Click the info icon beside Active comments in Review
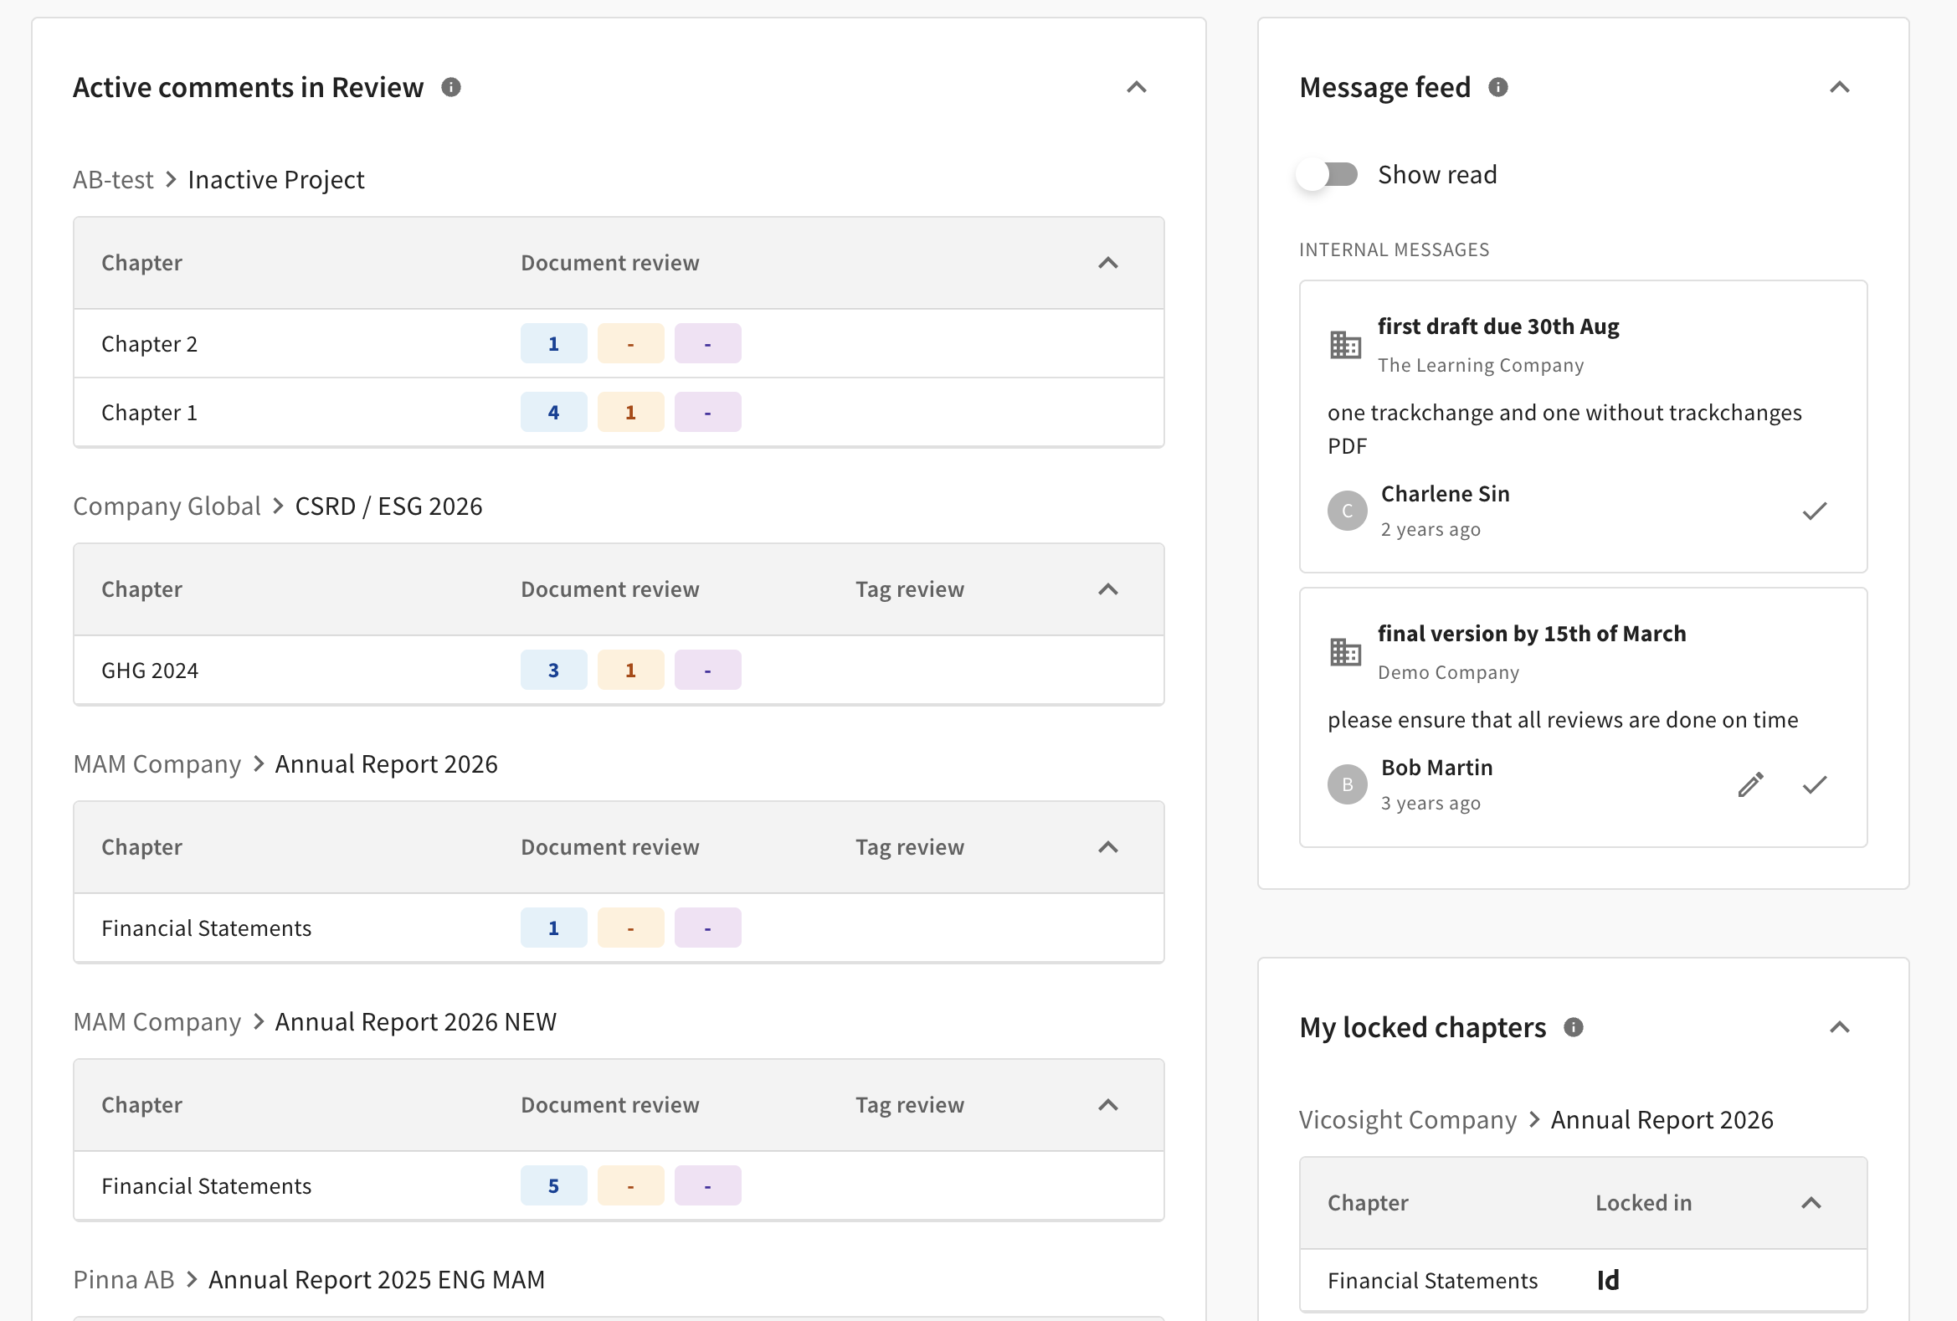 (451, 88)
